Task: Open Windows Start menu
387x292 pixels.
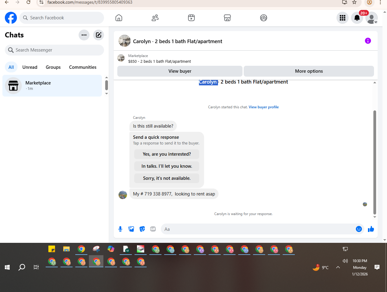Action: (x=7, y=267)
